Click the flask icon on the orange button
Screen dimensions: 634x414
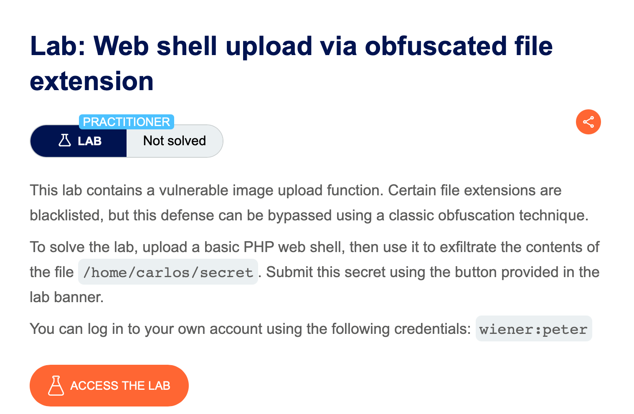pyautogui.click(x=56, y=386)
